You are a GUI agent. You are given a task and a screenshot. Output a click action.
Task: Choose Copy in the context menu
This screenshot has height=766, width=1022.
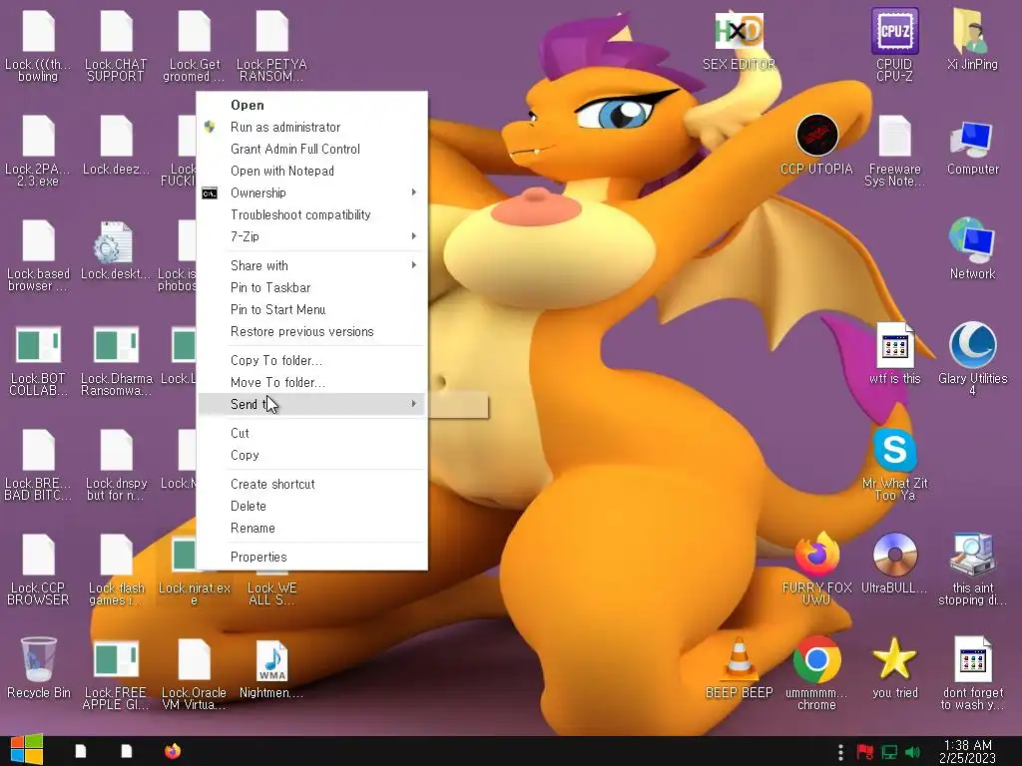pyautogui.click(x=311, y=455)
